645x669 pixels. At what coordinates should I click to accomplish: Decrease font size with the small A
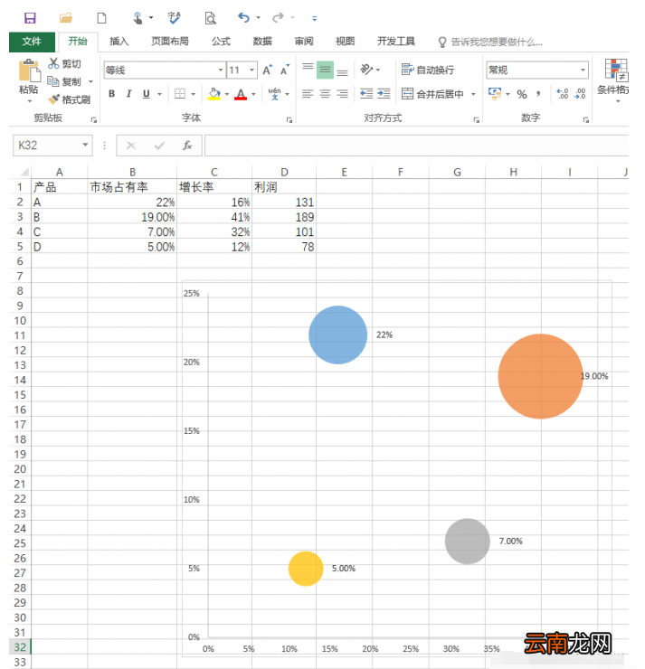285,70
